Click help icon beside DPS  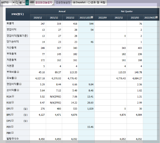(13, 121)
